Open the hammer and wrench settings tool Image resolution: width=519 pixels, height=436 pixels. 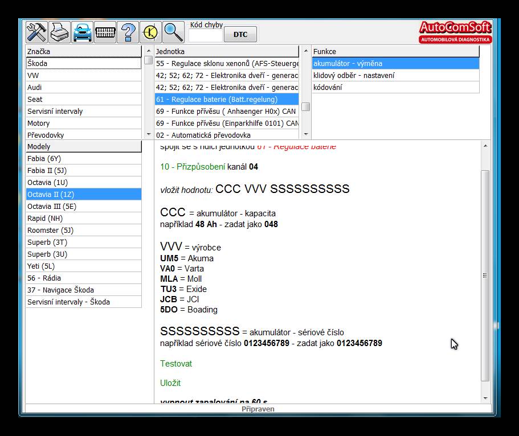click(x=36, y=32)
